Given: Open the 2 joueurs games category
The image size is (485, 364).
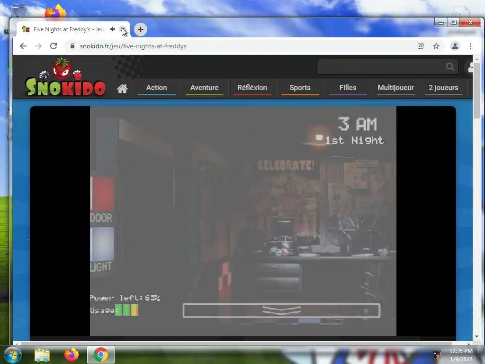Looking at the screenshot, I should coord(443,88).
